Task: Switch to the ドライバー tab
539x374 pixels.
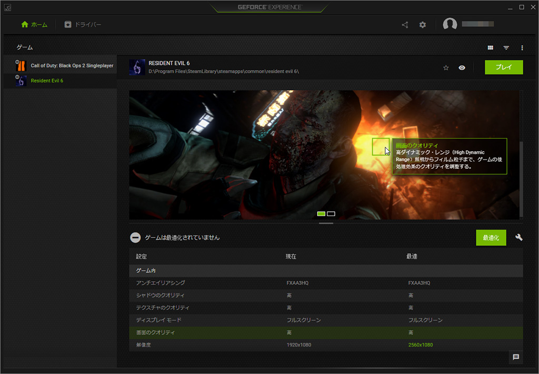Action: coord(83,25)
